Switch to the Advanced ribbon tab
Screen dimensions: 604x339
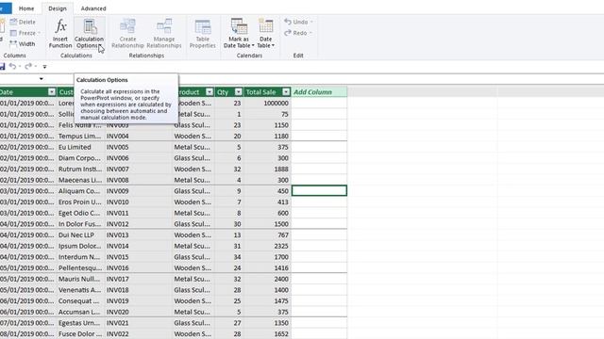93,8
